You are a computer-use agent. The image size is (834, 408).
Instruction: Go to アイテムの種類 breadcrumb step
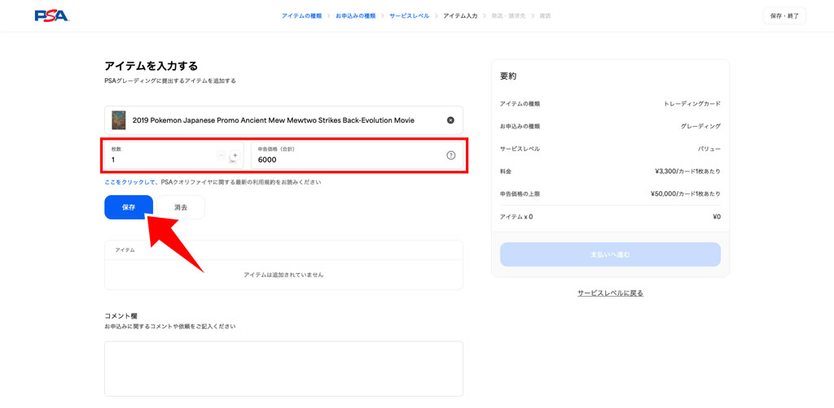click(x=301, y=16)
